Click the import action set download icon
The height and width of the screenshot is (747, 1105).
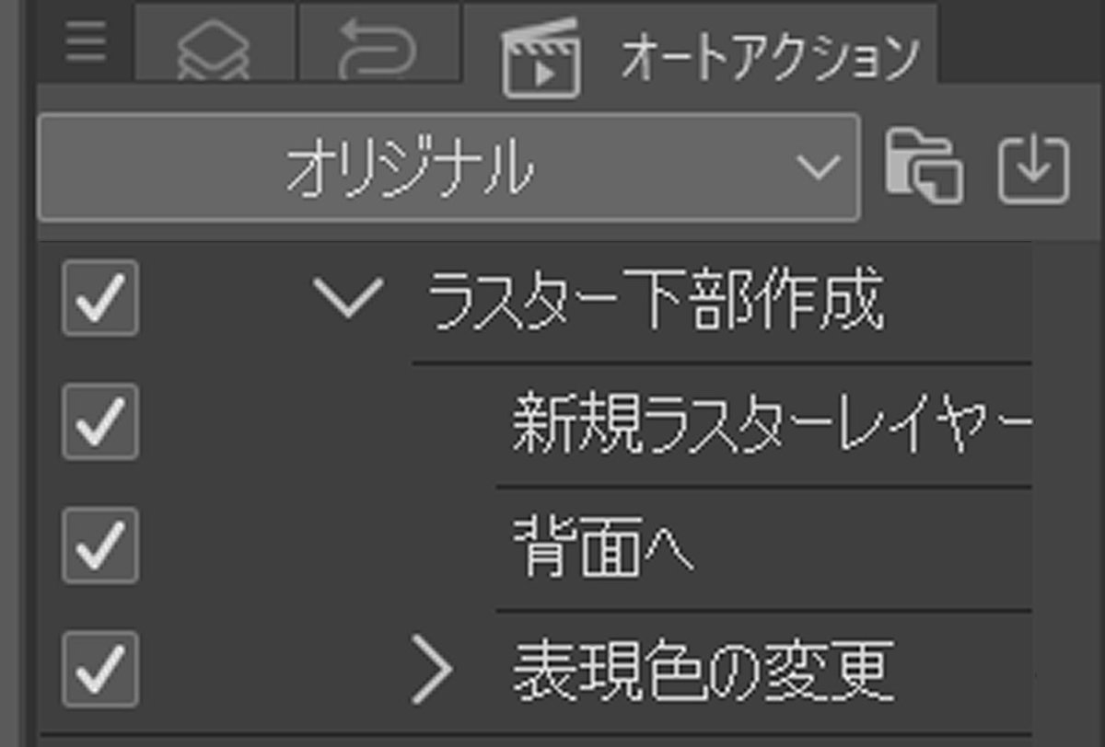tap(1034, 169)
